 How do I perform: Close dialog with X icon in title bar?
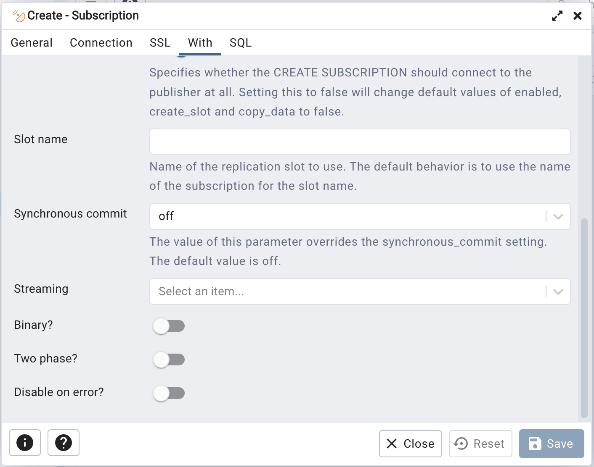[x=578, y=16]
